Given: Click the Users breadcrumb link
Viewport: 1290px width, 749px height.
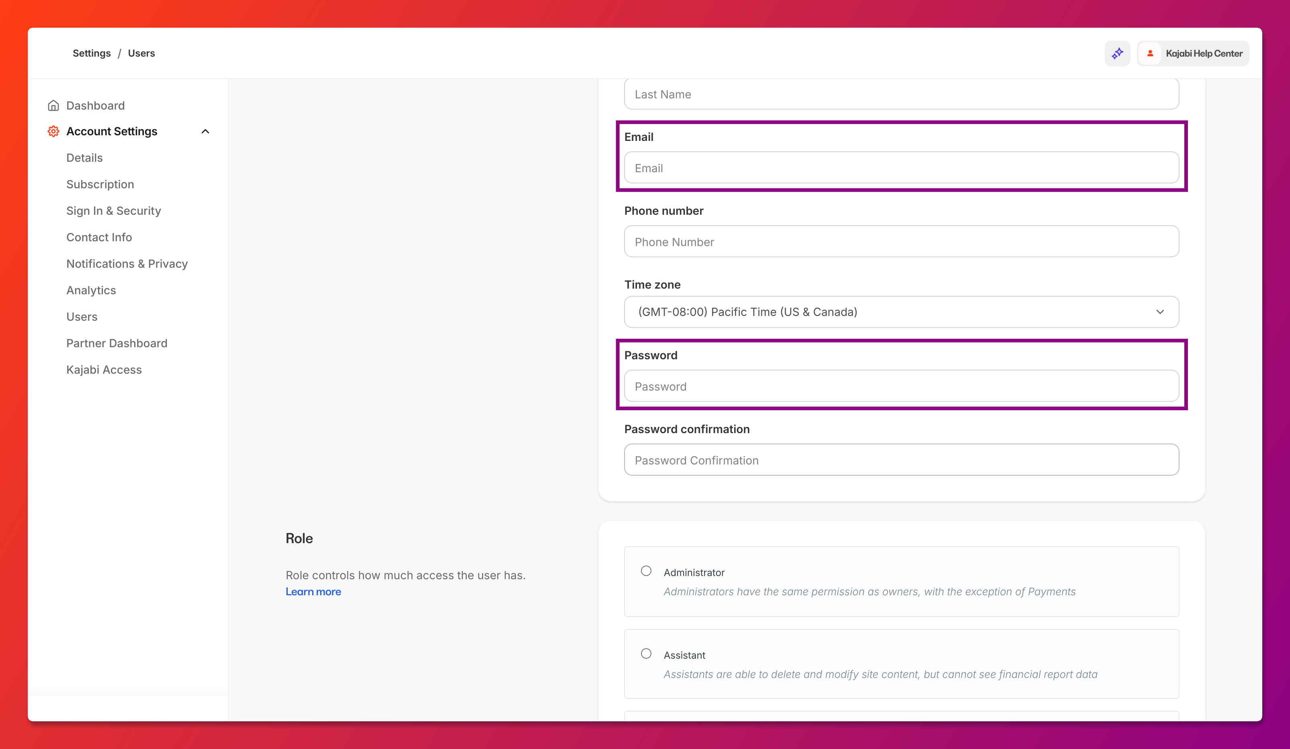Looking at the screenshot, I should click(x=141, y=53).
